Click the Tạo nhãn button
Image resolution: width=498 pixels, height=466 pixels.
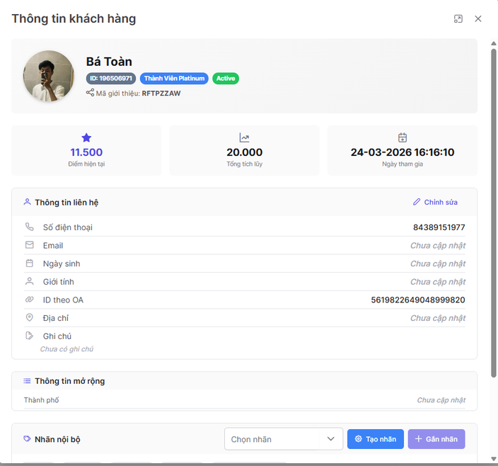376,439
